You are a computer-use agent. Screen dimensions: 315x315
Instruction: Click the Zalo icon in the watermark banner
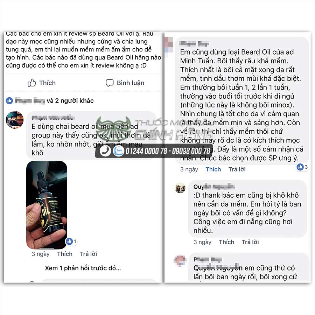119,151
